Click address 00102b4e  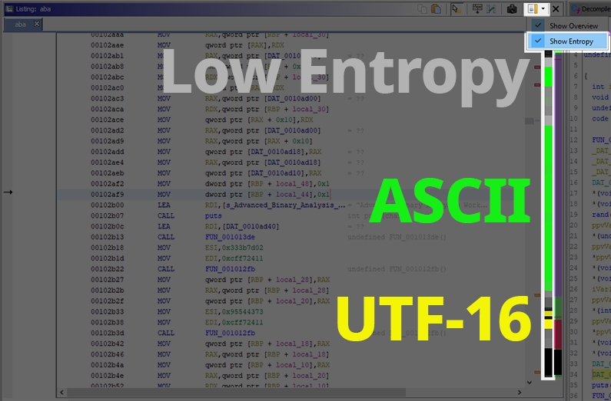107,376
